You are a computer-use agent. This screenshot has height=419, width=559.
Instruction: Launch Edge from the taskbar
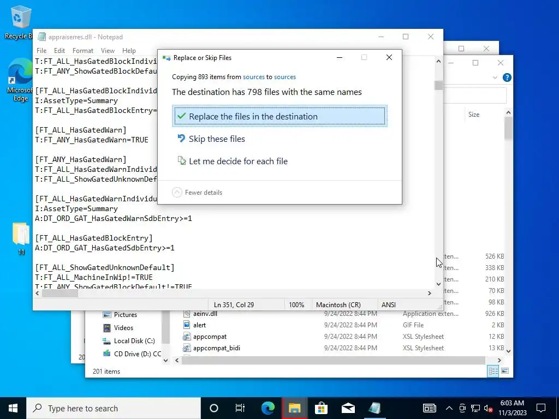pyautogui.click(x=267, y=408)
